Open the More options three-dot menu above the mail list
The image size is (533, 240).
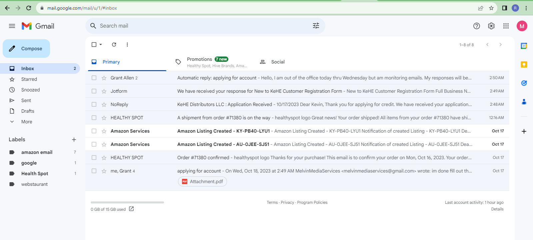(127, 45)
